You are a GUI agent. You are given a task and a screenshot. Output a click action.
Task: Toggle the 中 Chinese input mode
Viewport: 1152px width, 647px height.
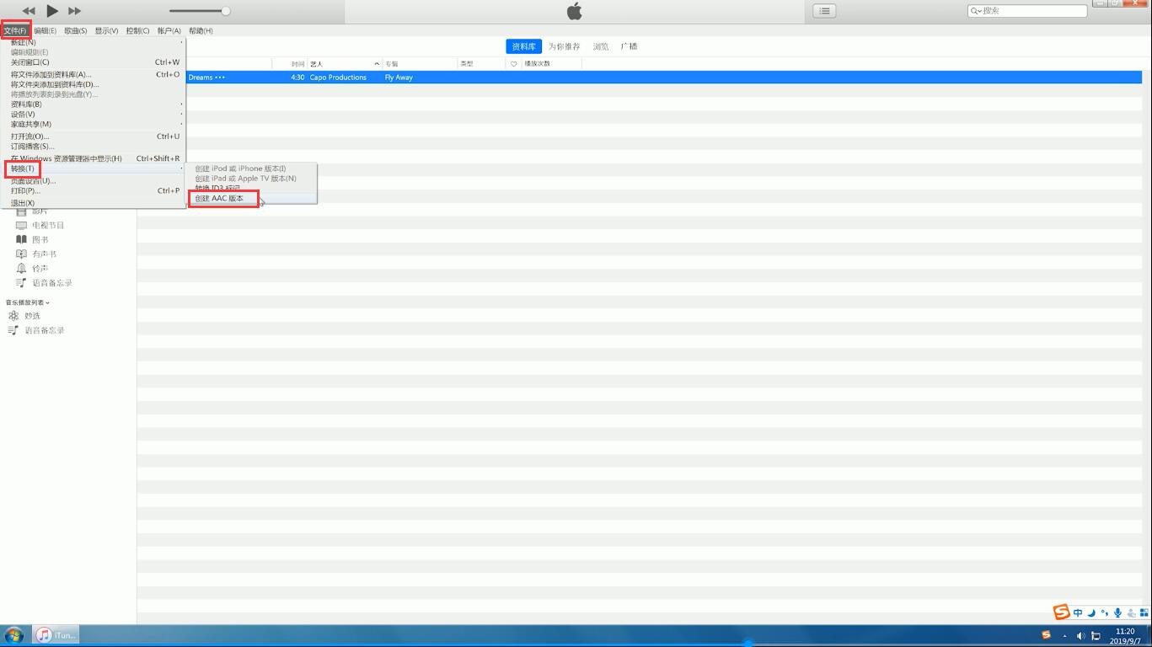pos(1078,613)
